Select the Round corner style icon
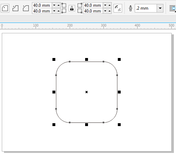The height and width of the screenshot is (154, 176). click(5, 8)
